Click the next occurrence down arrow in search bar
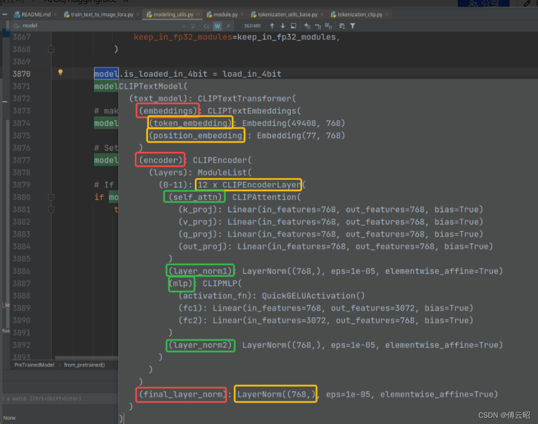Image resolution: width=538 pixels, height=424 pixels. click(x=282, y=25)
